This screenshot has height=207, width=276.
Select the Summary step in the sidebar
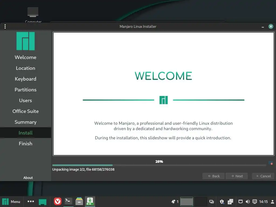pos(26,122)
